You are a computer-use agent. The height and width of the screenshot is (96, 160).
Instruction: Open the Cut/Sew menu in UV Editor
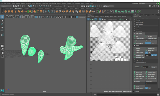click(102, 17)
